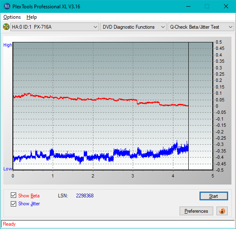The height and width of the screenshot is (229, 236).
Task: Open the Help menu
Action: [32, 17]
